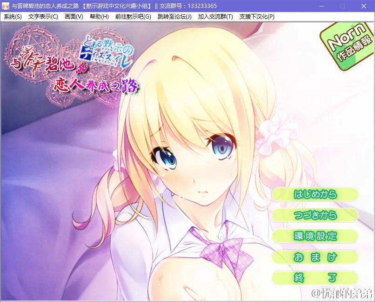Viewport: 375px width, 302px height.
Task: Click the 前往黙示吧(G) menu item
Action: coord(133,17)
